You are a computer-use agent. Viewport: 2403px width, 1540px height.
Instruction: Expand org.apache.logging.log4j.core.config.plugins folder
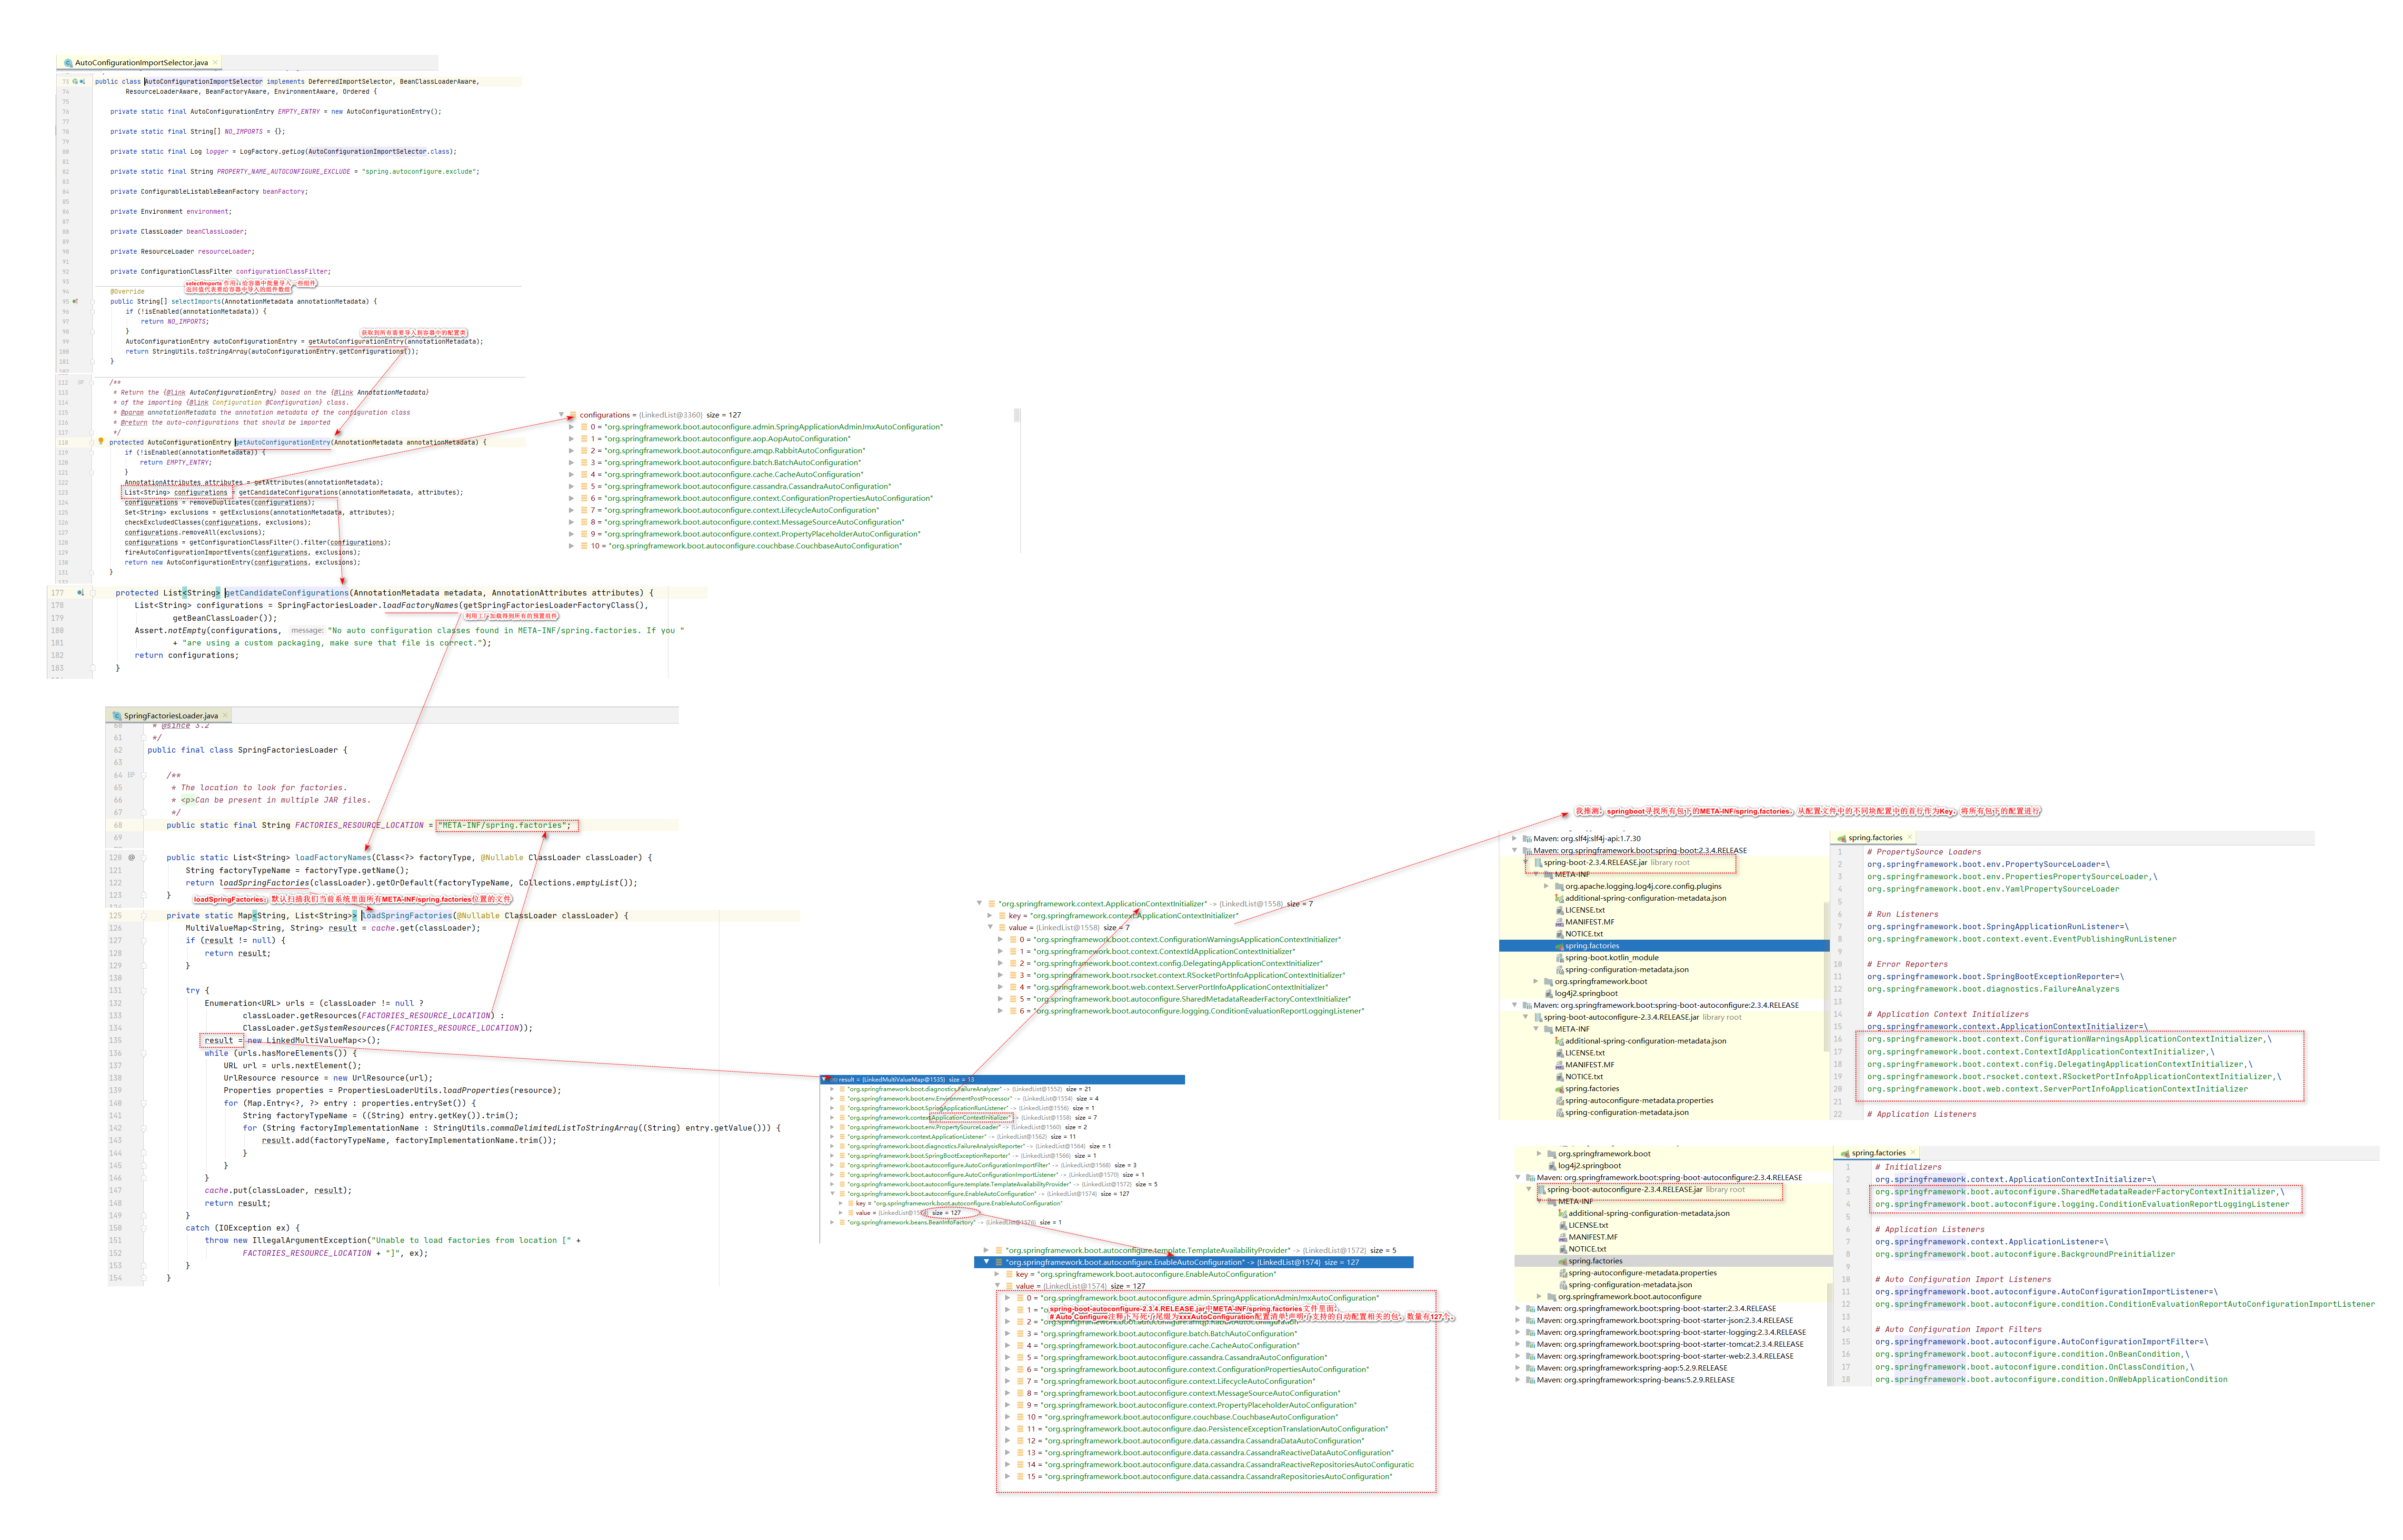pyautogui.click(x=1547, y=886)
